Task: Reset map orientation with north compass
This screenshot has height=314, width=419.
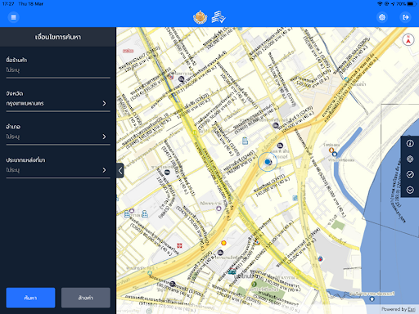Action: [408, 40]
